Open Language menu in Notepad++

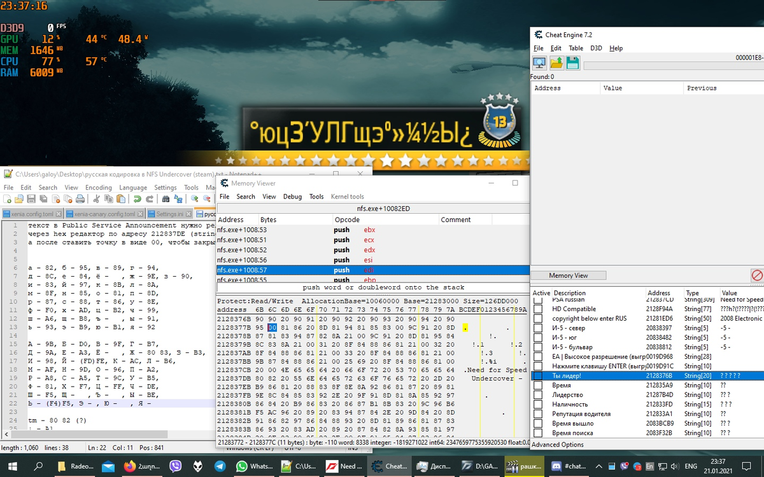point(133,188)
